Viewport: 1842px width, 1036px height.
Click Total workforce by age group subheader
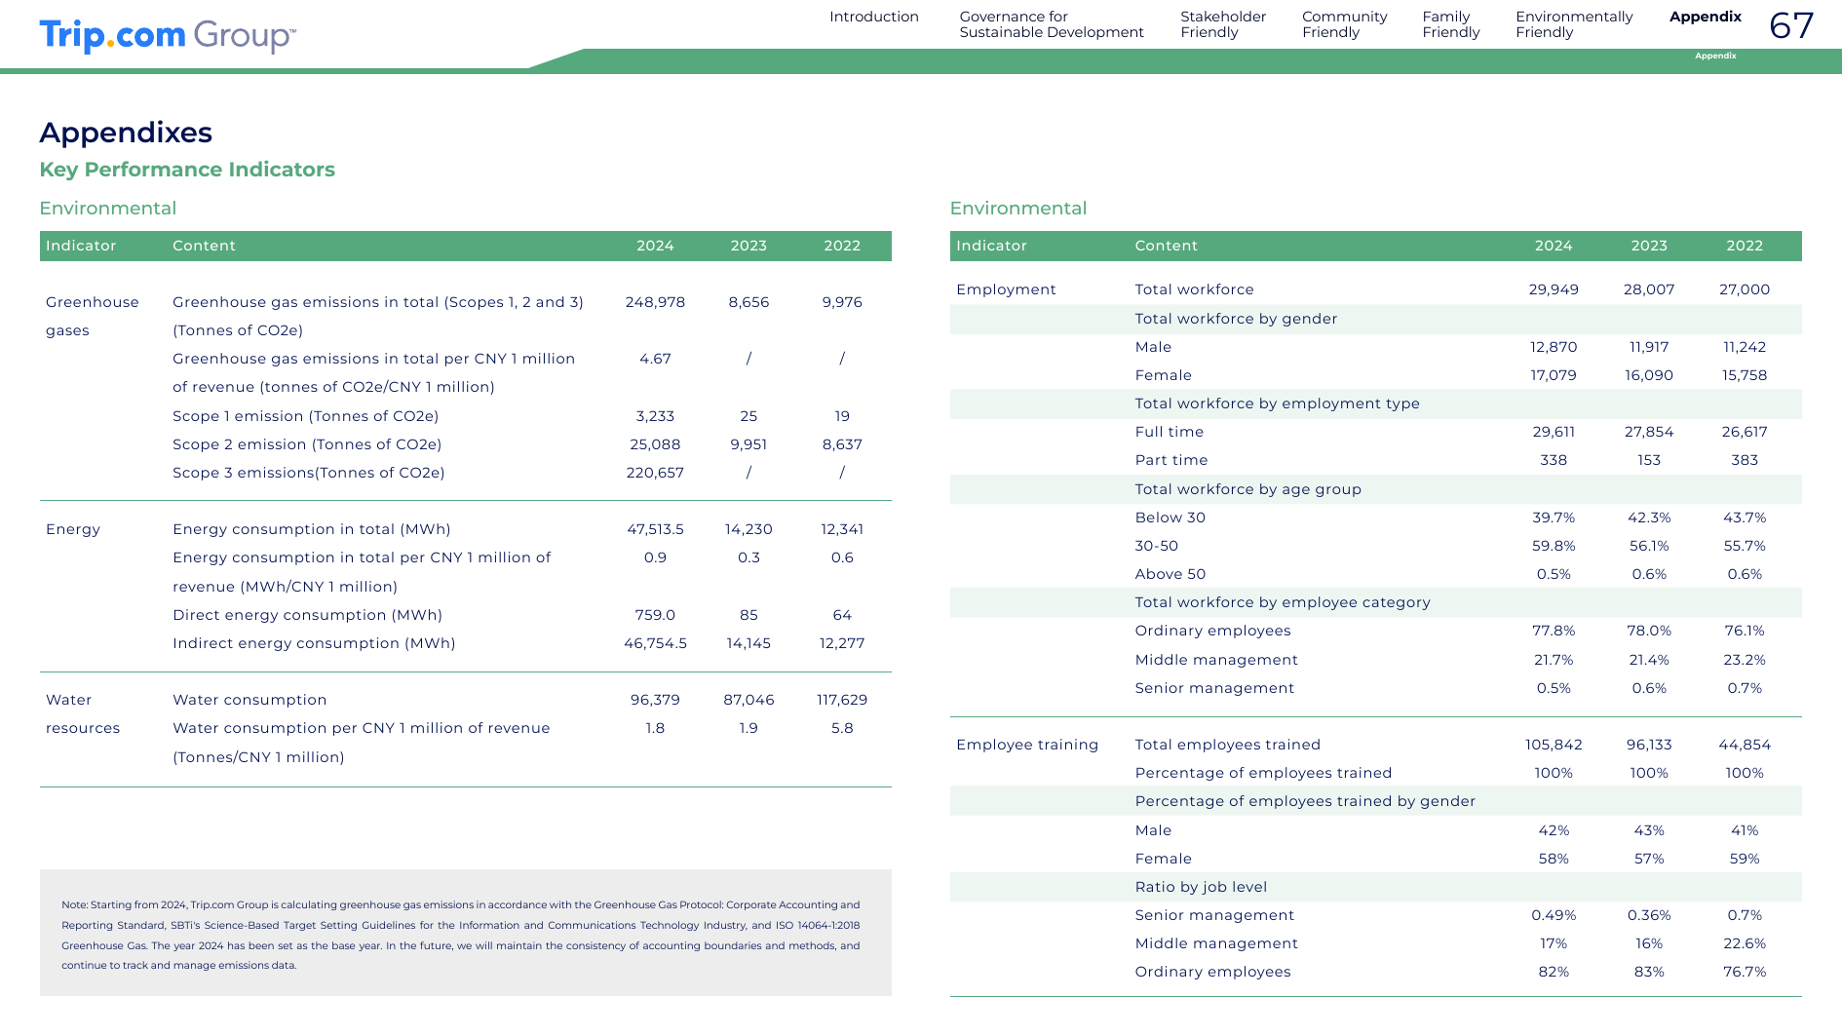pyautogui.click(x=1248, y=489)
